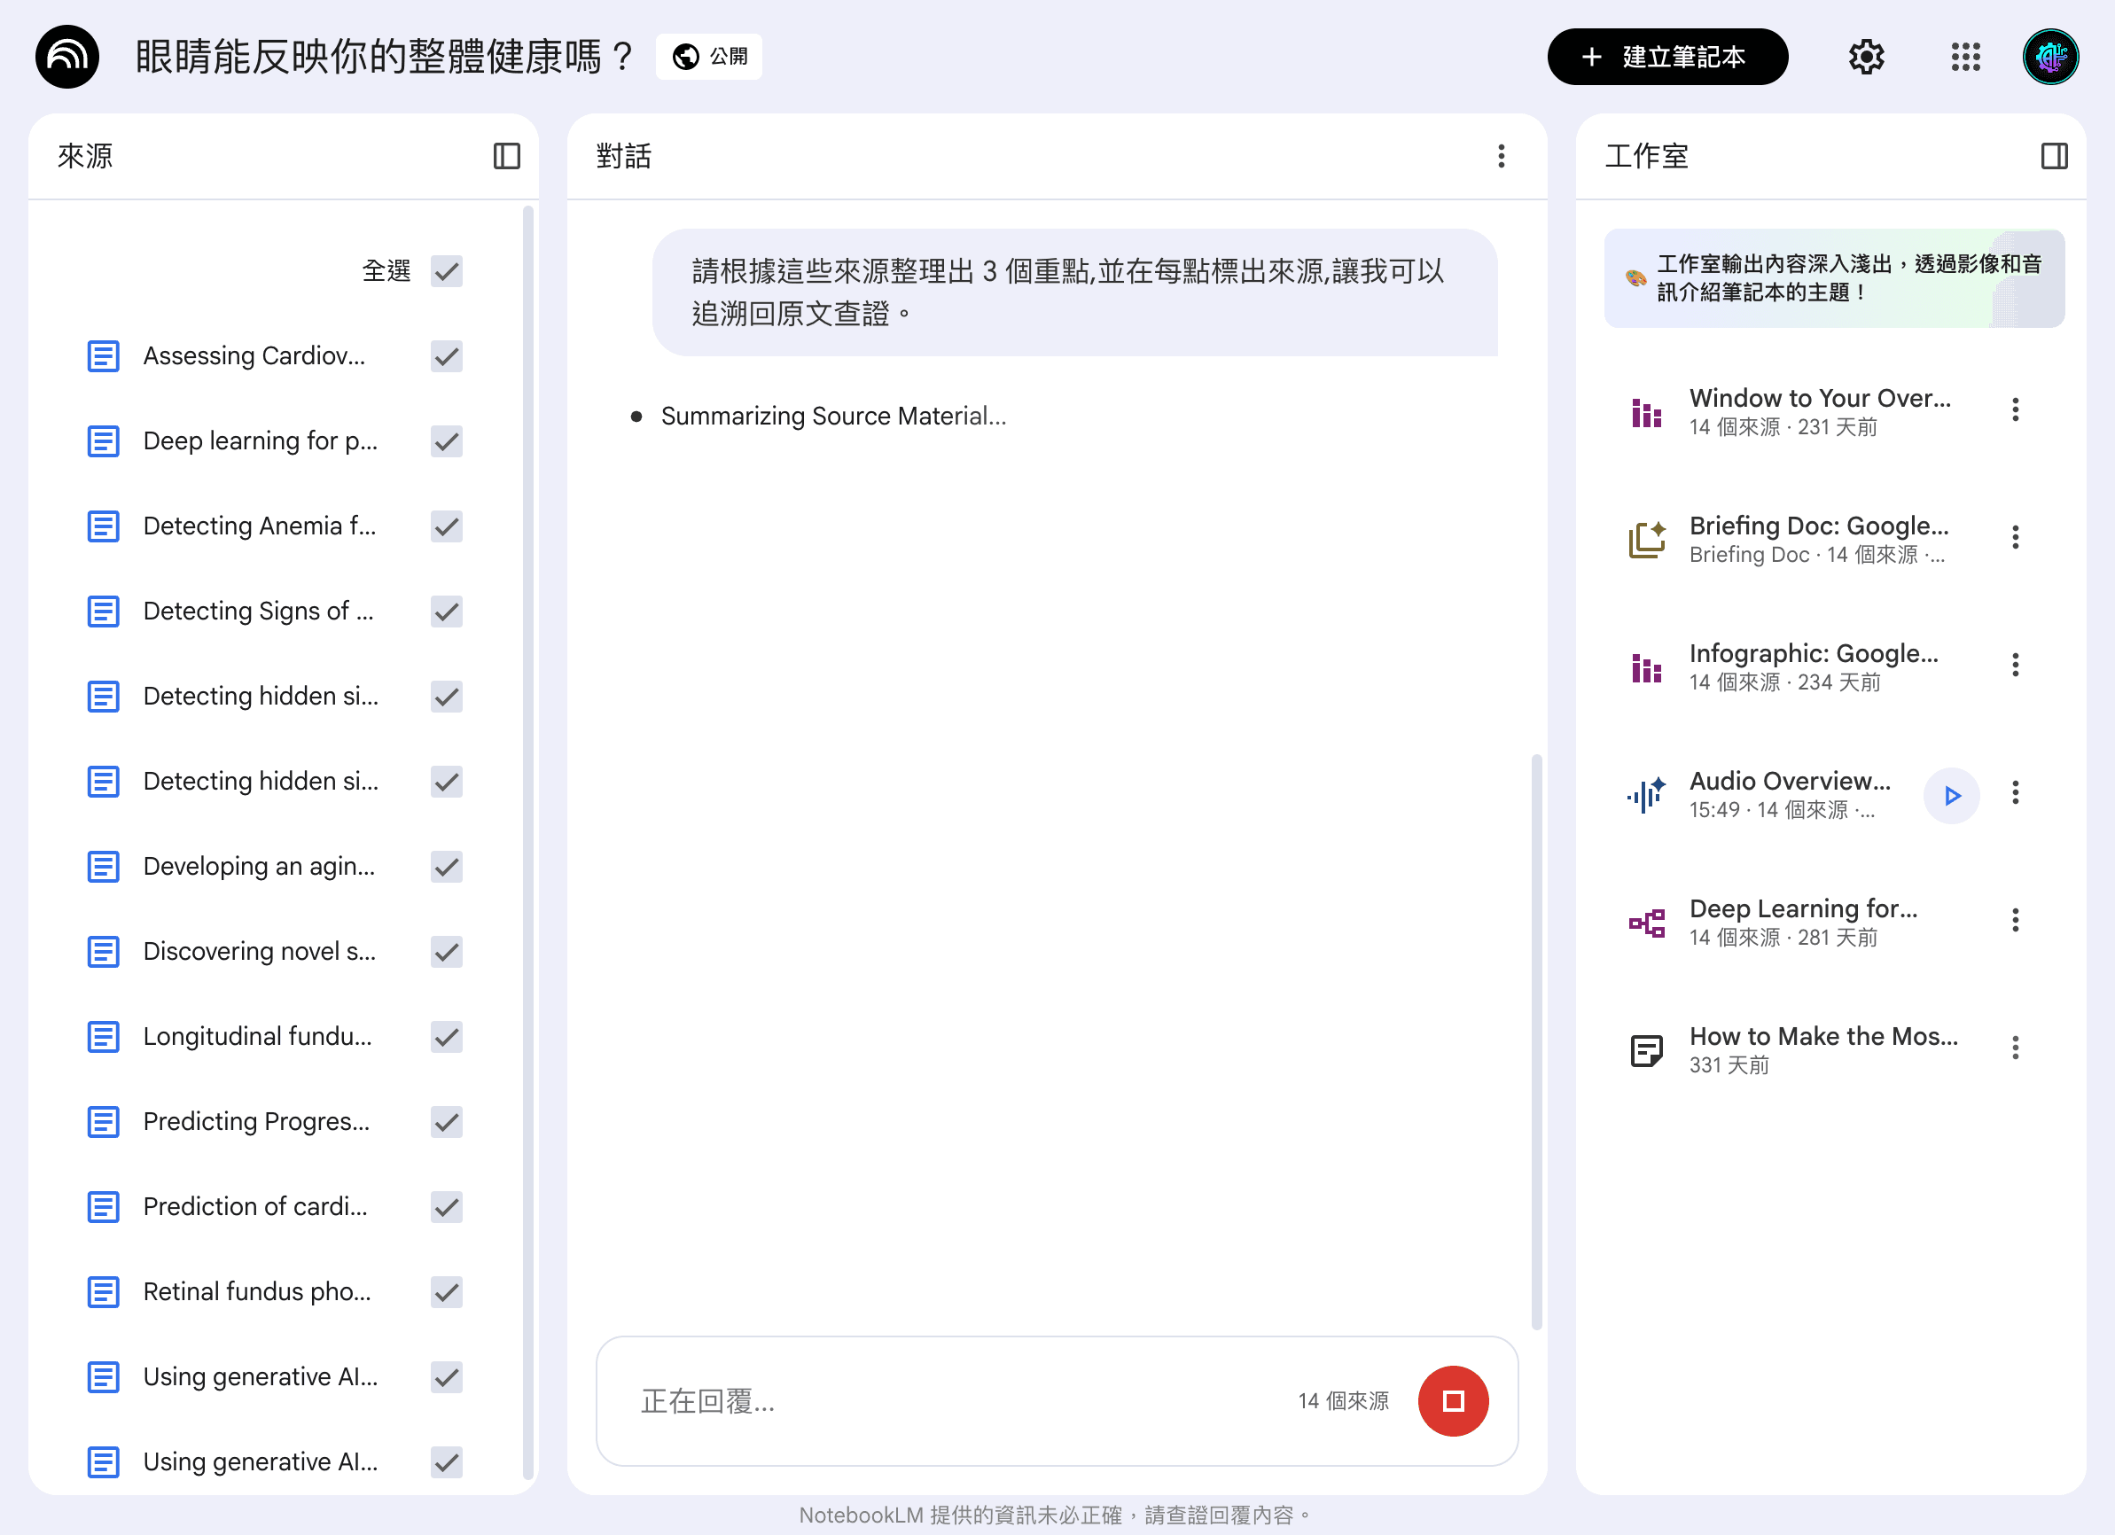Click the Longitudinal fundu... document icon
The height and width of the screenshot is (1535, 2115).
tap(103, 1037)
